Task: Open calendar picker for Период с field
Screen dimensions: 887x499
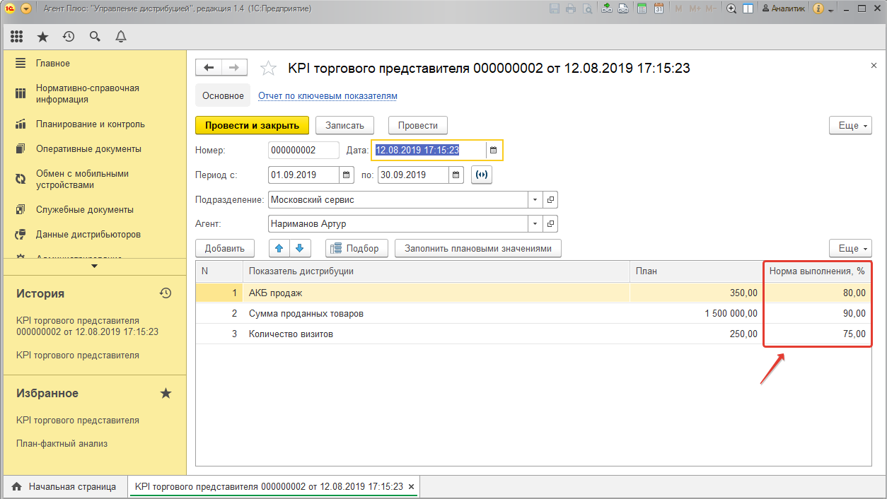Action: 347,175
